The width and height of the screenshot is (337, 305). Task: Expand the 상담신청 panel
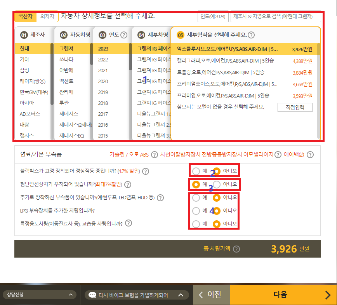click(40, 295)
